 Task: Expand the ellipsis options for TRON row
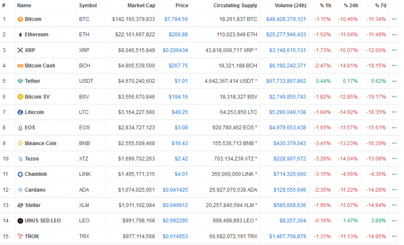(x=394, y=236)
